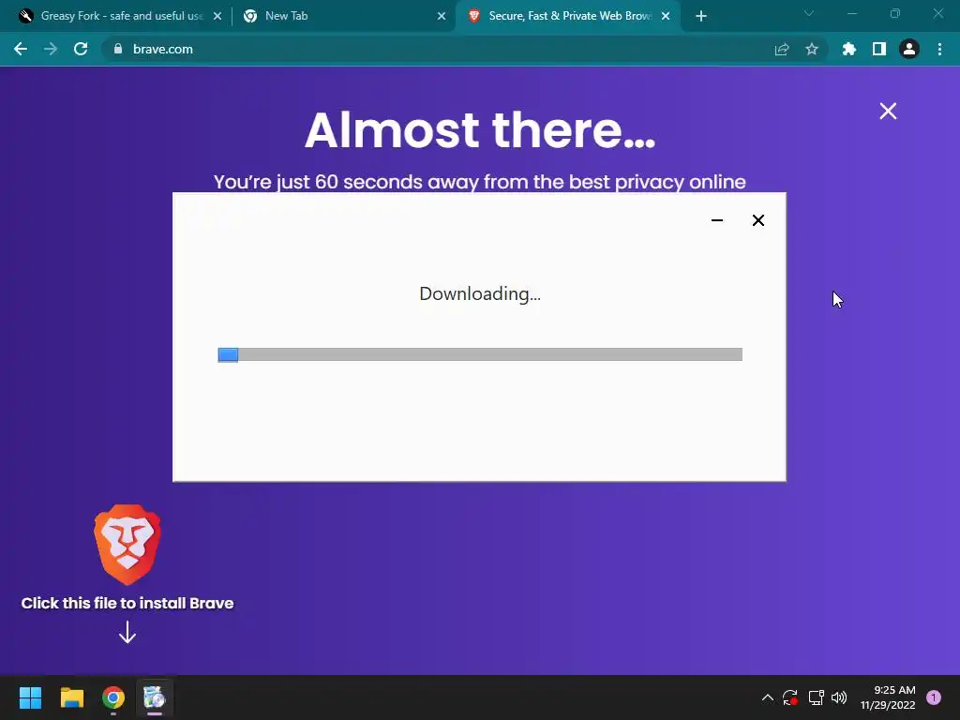The height and width of the screenshot is (720, 960).
Task: Bookmark this page with star
Action: coord(812,49)
